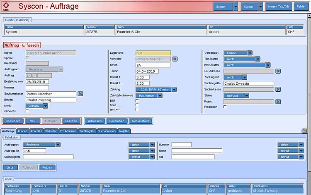The image size is (311, 195).
Task: Expand the Zahlung terms dropdown
Action: [174, 89]
